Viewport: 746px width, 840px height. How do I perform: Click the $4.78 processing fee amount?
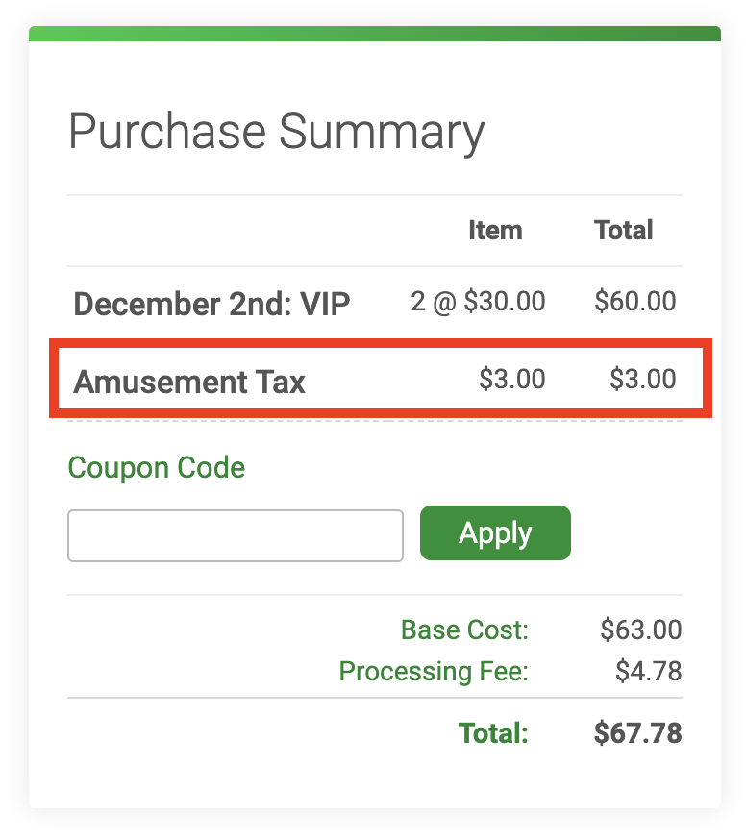point(648,671)
